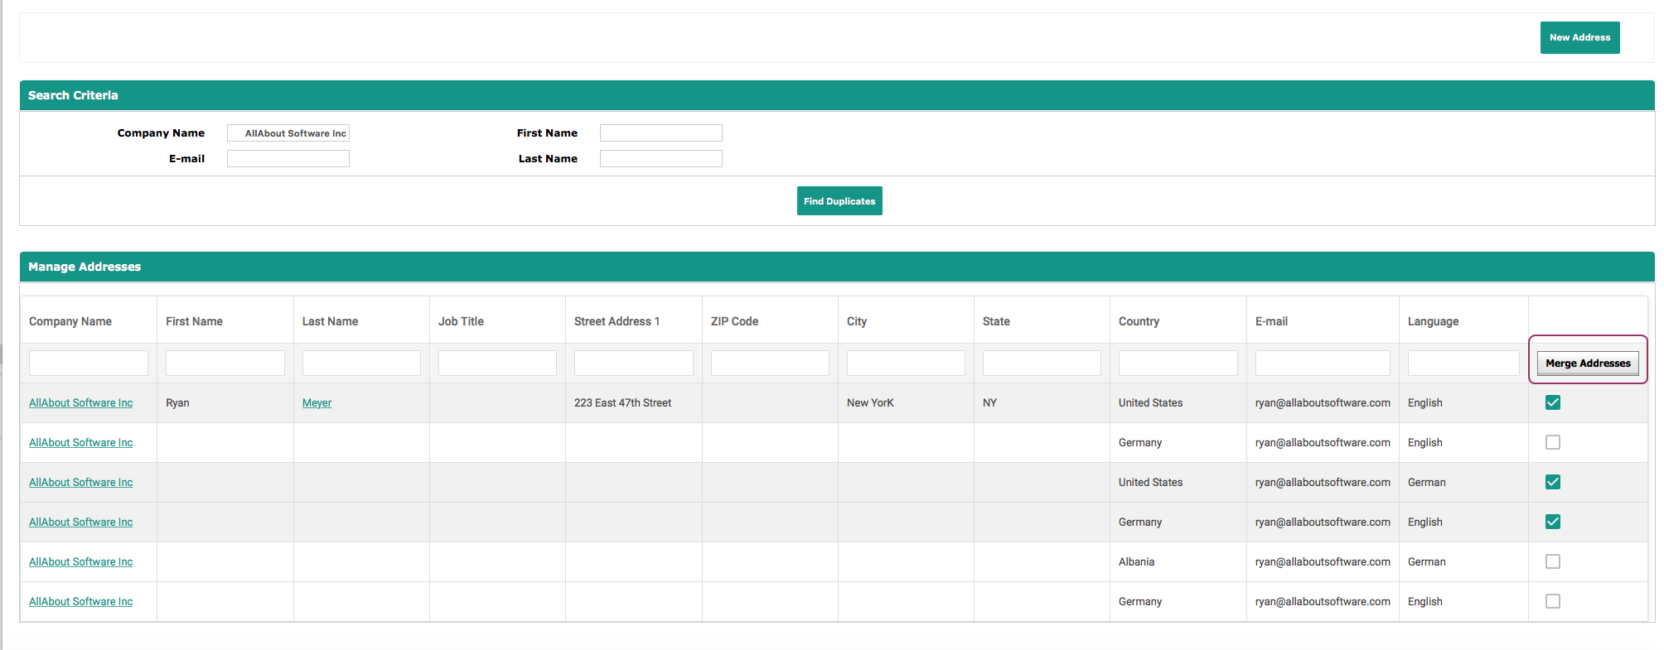Click the ZIP Code column header
The image size is (1664, 650).
tap(734, 321)
